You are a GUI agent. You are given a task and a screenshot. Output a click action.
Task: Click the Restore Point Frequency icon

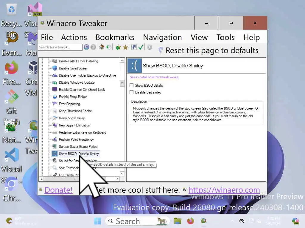(x=55, y=140)
